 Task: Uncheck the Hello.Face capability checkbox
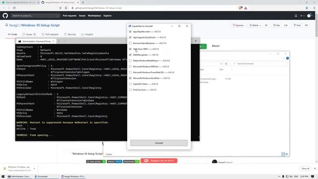130,49
